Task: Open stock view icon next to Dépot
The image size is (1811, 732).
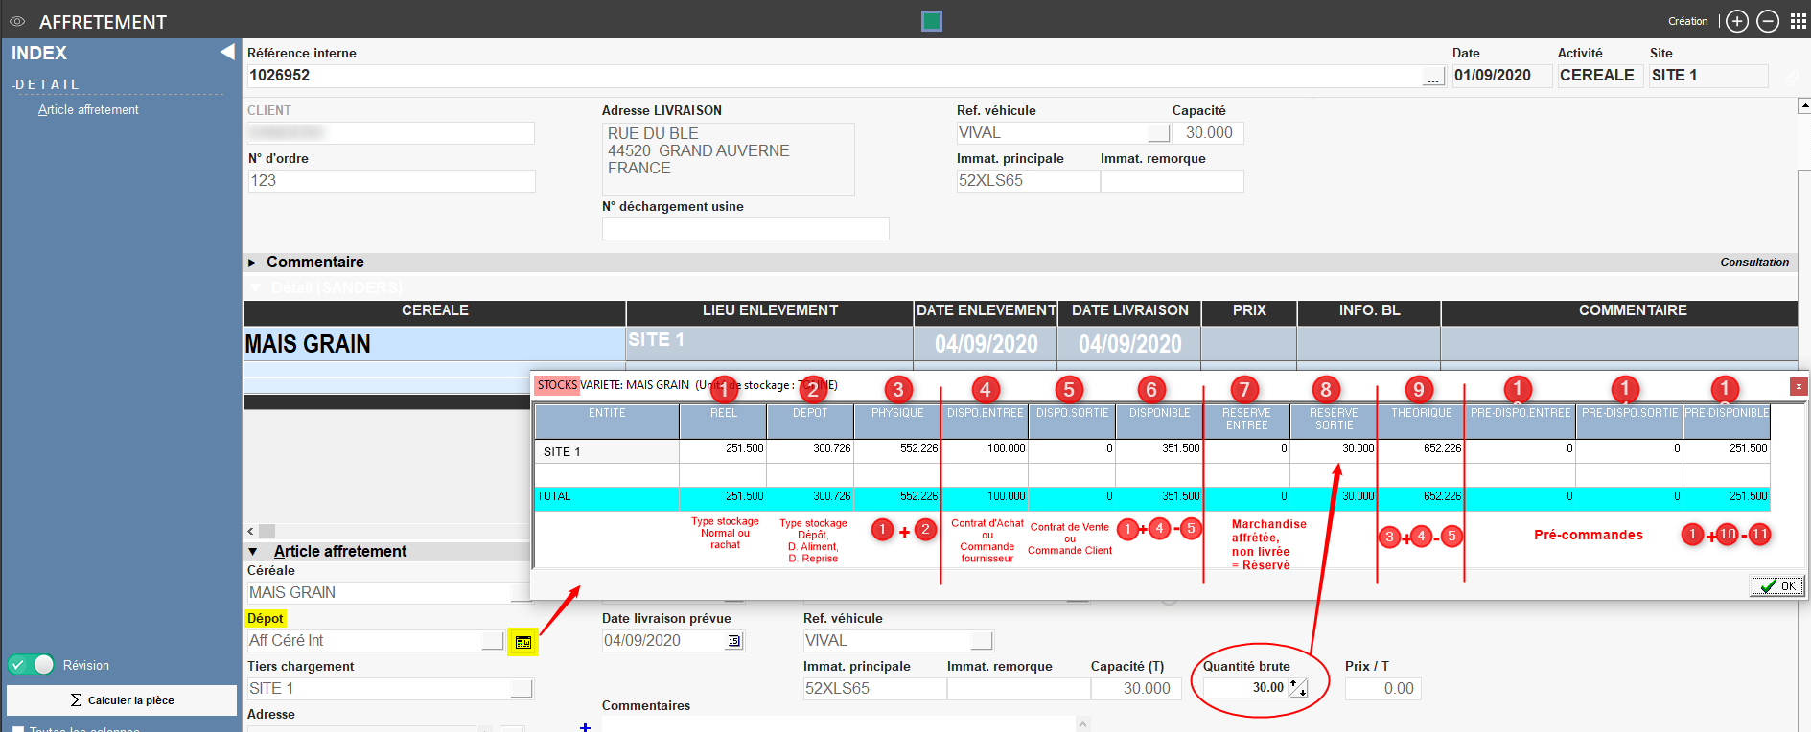Action: coord(523,642)
